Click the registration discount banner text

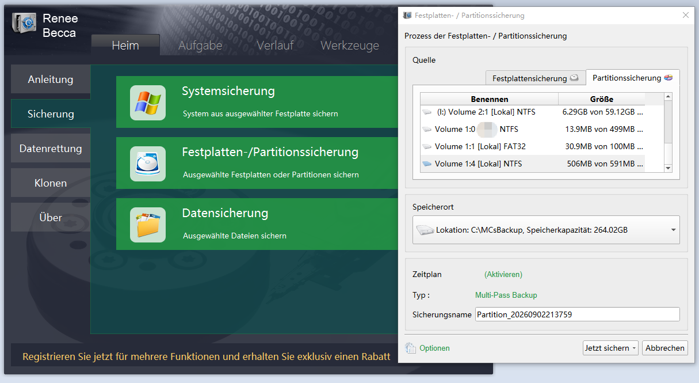click(206, 357)
